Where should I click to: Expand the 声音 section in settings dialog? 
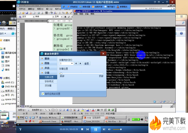coord(48,68)
